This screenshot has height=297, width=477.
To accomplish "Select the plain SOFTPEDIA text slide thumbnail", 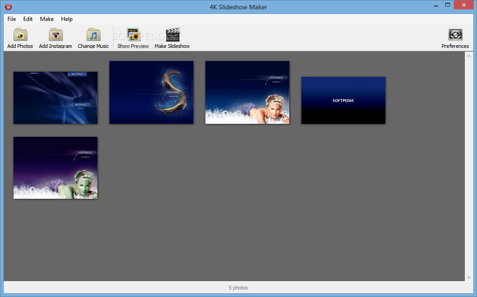I will click(x=343, y=100).
